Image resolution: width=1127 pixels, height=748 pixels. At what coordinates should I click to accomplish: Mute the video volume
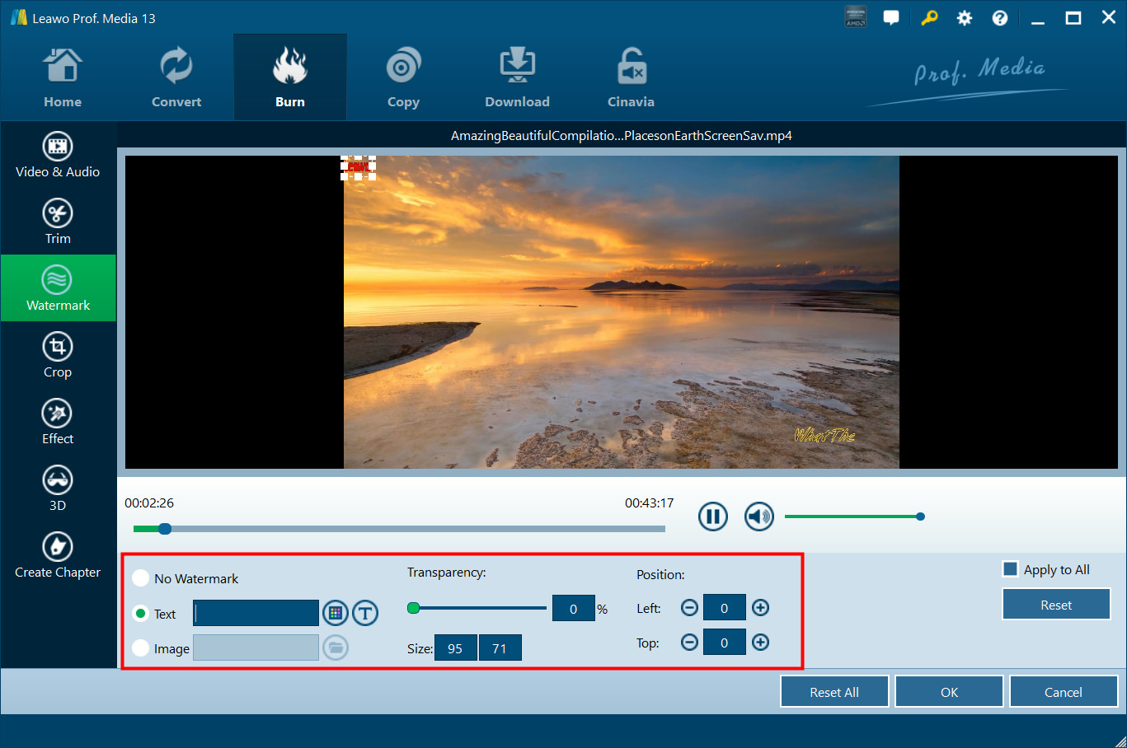tap(758, 517)
